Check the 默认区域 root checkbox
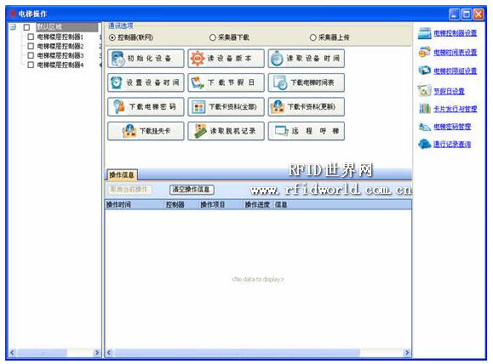493x364 pixels. [26, 27]
